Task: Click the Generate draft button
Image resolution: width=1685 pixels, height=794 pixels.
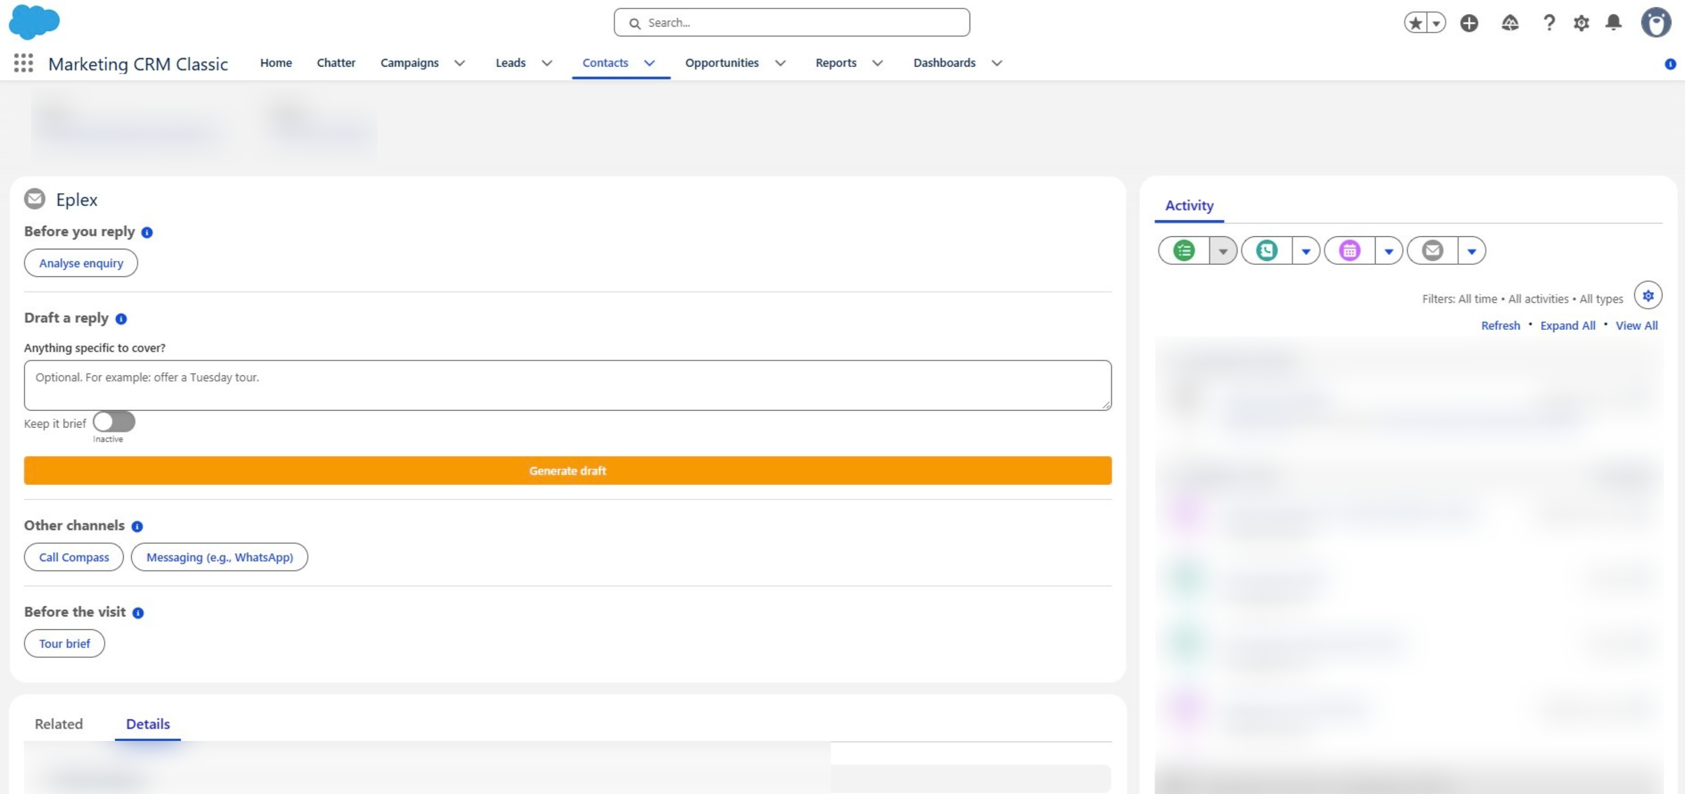Action: coord(568,471)
